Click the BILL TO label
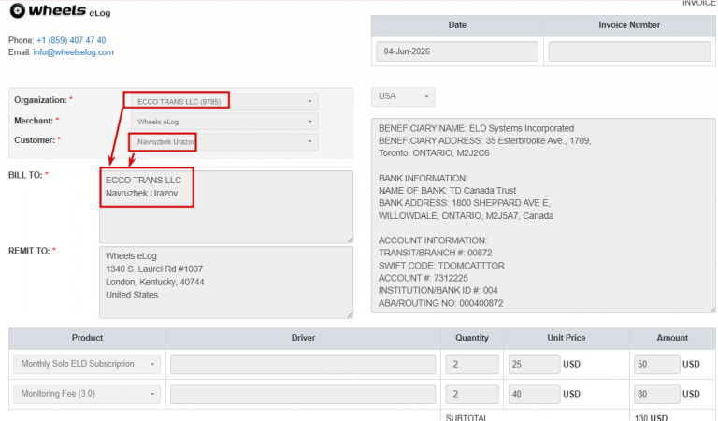This screenshot has width=718, height=421. (x=28, y=175)
